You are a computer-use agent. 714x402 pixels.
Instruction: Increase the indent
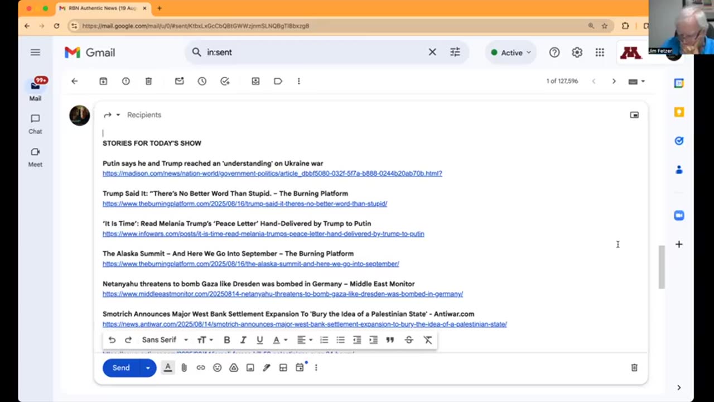click(x=373, y=339)
